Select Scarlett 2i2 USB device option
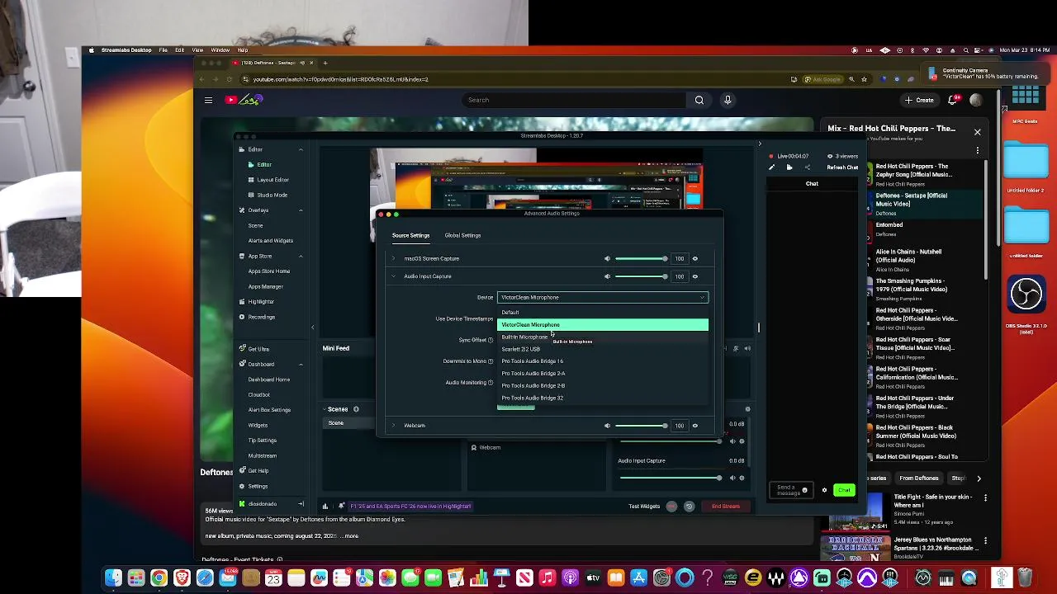This screenshot has height=594, width=1057. click(603, 349)
